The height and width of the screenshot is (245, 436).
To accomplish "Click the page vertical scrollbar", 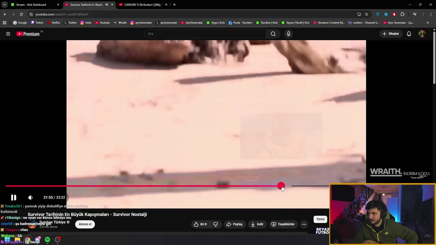I will [x=434, y=58].
